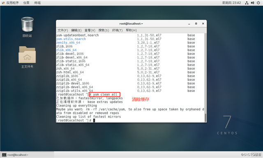Minimize the terminal window
263x158 pixels.
tap(189, 24)
